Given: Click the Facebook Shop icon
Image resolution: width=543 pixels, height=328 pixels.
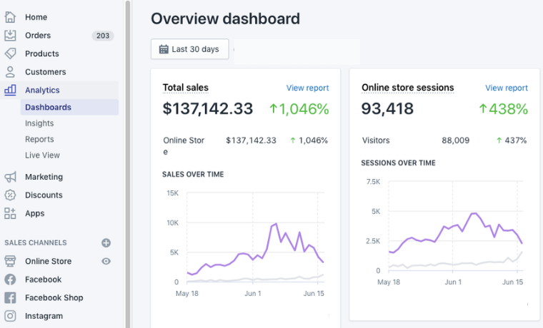Looking at the screenshot, I should click(10, 298).
